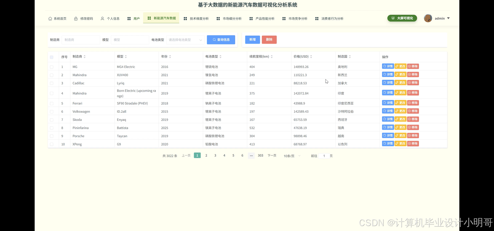The image size is (494, 231).
Task: Toggle the select-all checkbox in table header
Action: click(x=52, y=57)
